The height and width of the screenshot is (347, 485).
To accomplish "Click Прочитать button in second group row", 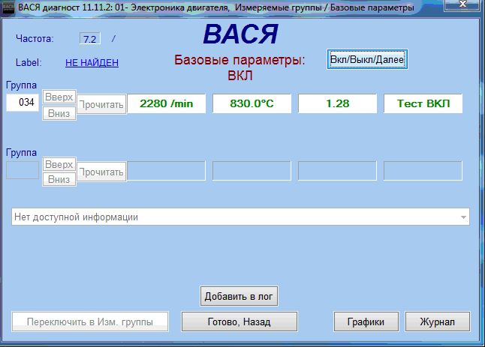I will pyautogui.click(x=101, y=172).
